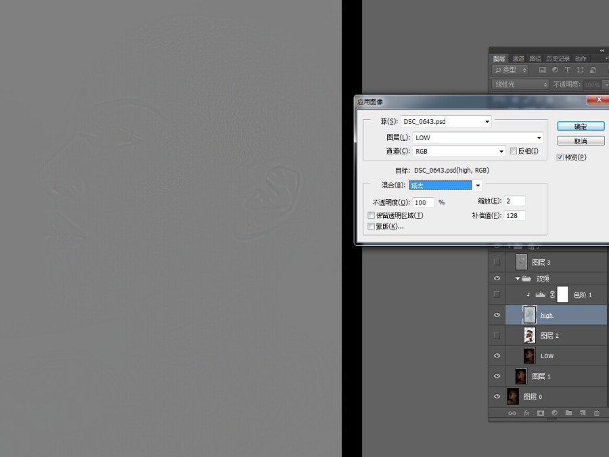This screenshot has width=609, height=457.
Task: Click the levels icon of 色阶 1
Action: (540, 295)
